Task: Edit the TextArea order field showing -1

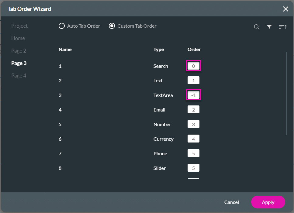Action: pos(193,95)
